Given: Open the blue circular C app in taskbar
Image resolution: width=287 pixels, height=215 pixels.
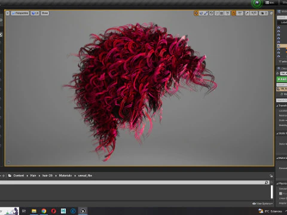Looking at the screenshot, I should click(73, 211).
